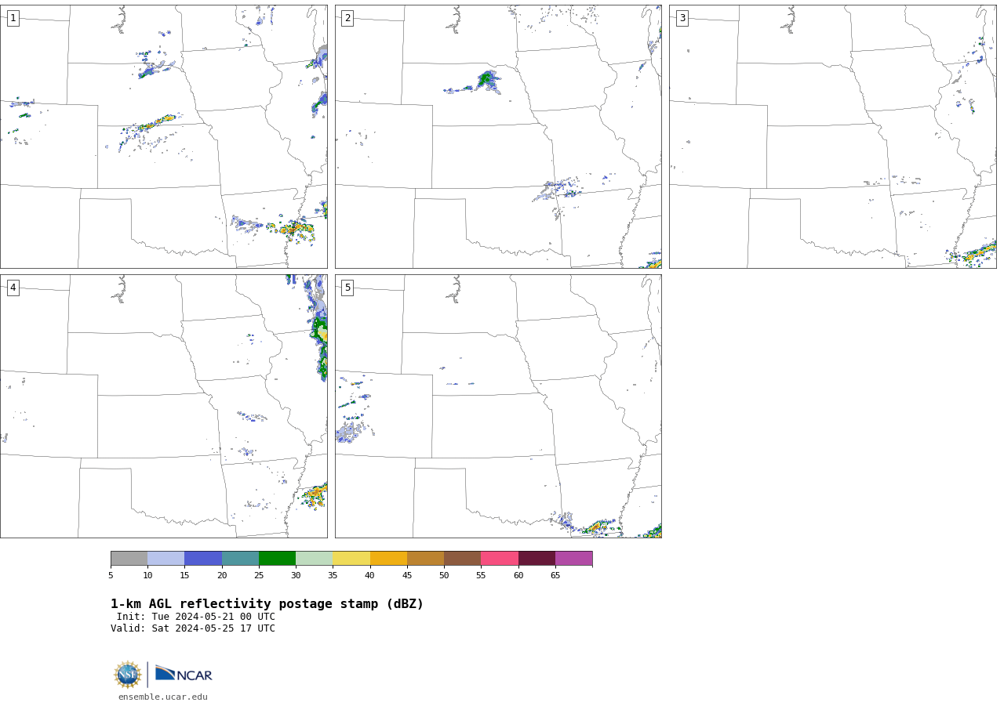Click the member number 1 label box
The width and height of the screenshot is (1004, 706).
[13, 18]
